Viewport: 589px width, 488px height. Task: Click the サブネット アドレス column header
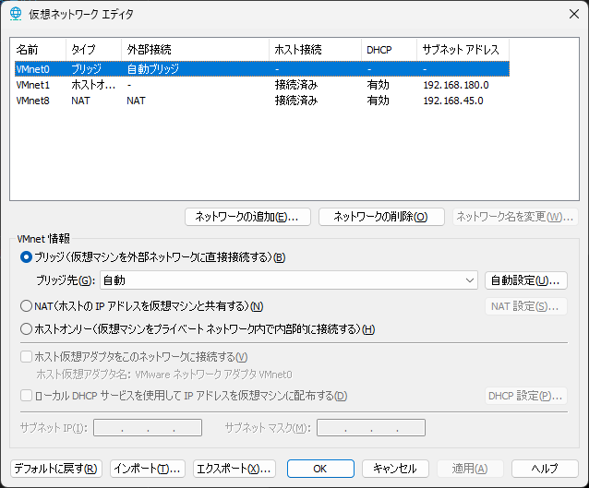[463, 50]
